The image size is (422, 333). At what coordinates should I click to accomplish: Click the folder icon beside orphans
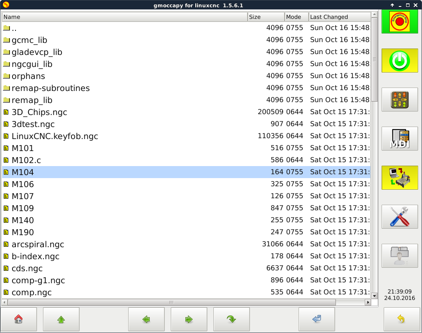tap(6, 76)
